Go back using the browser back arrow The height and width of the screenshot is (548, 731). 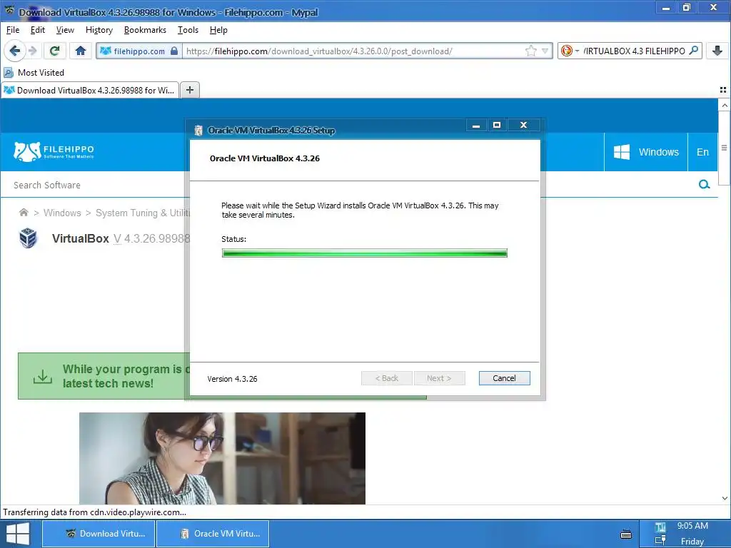click(x=14, y=51)
